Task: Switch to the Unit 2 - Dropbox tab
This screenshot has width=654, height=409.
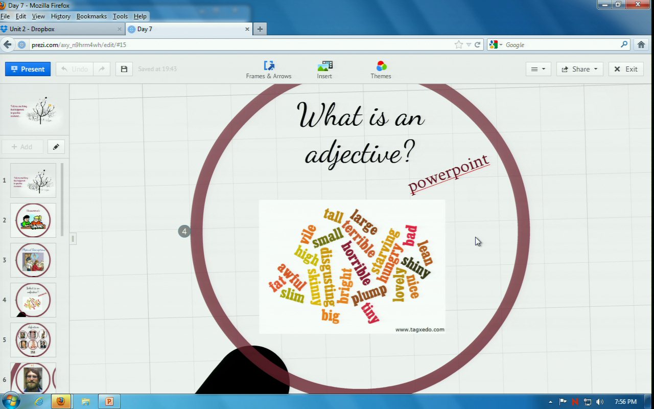Action: pyautogui.click(x=61, y=29)
